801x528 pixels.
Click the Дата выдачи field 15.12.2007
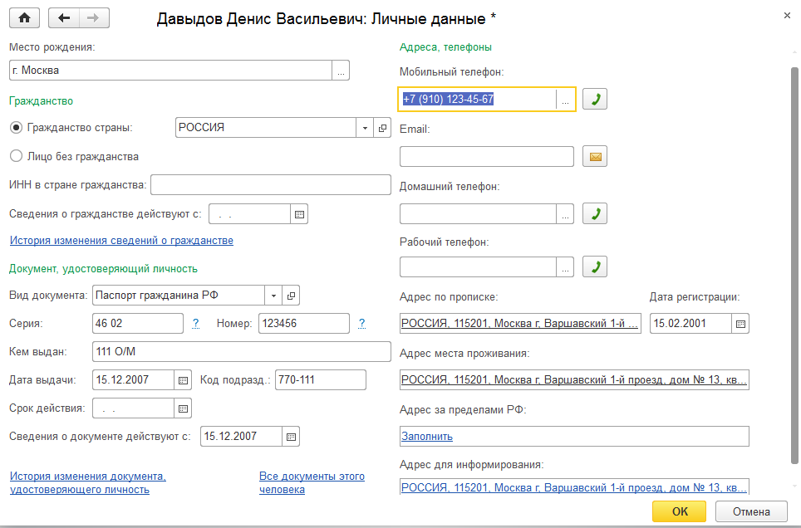(x=133, y=380)
